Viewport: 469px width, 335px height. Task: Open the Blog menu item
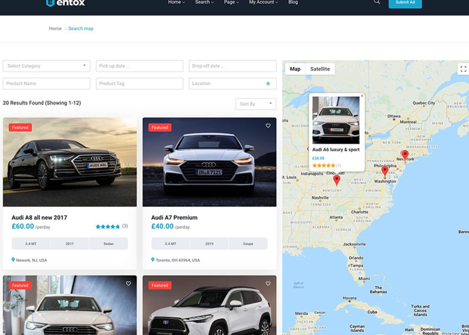click(293, 2)
